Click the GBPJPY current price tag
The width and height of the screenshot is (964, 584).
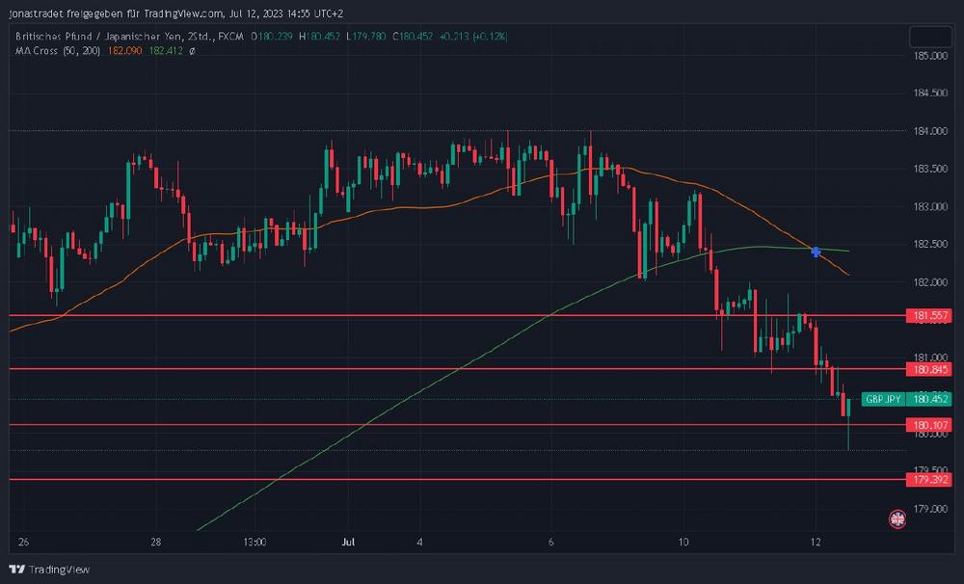click(906, 399)
